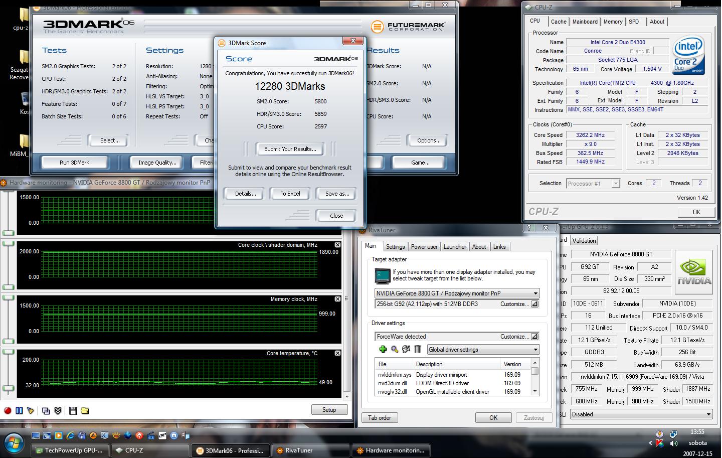Switch to Power user tab in RivaTuner
The height and width of the screenshot is (458, 722).
pyautogui.click(x=424, y=247)
